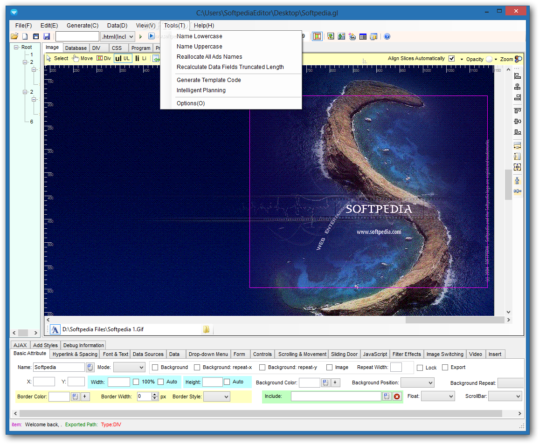This screenshot has width=539, height=444.
Task: Open the File(F) menu
Action: coord(23,26)
